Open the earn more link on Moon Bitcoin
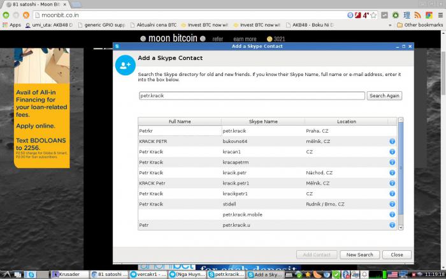The height and width of the screenshot is (279, 446). [245, 39]
